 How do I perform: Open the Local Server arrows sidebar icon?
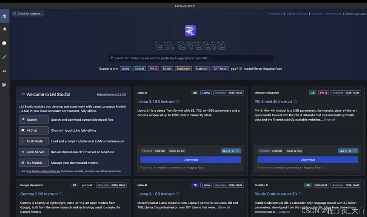[4, 71]
